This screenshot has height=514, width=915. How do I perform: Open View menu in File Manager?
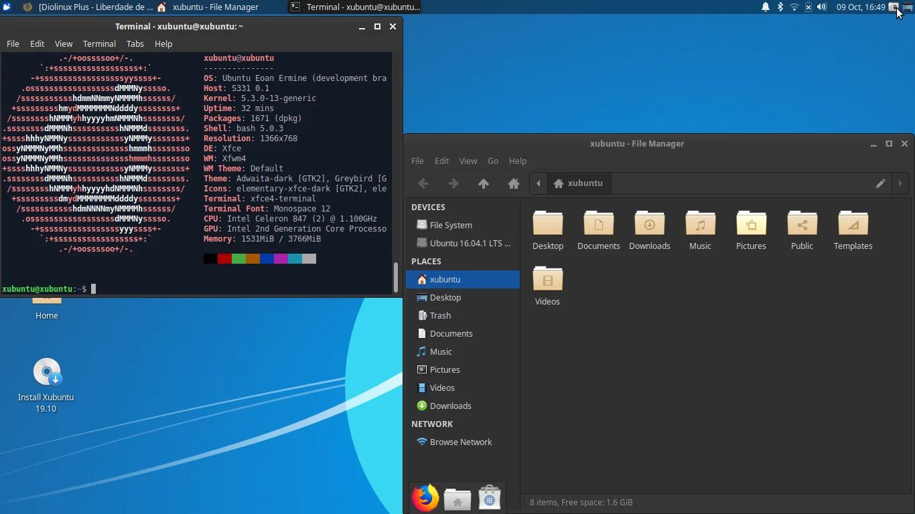(x=468, y=161)
